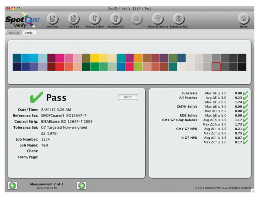Start a Measure New action

coord(95,19)
